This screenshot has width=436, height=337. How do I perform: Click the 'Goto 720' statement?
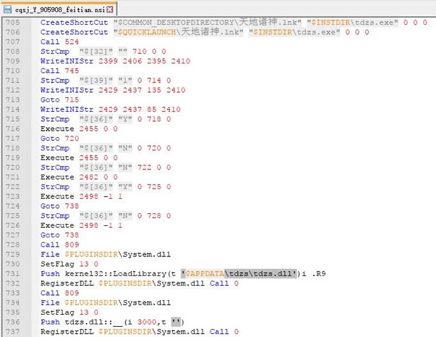click(x=59, y=138)
